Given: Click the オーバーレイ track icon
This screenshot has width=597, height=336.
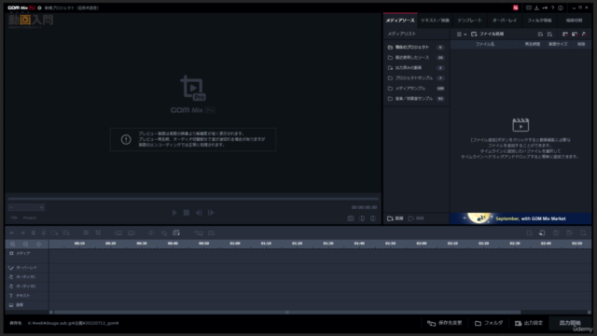Looking at the screenshot, I should 11,268.
